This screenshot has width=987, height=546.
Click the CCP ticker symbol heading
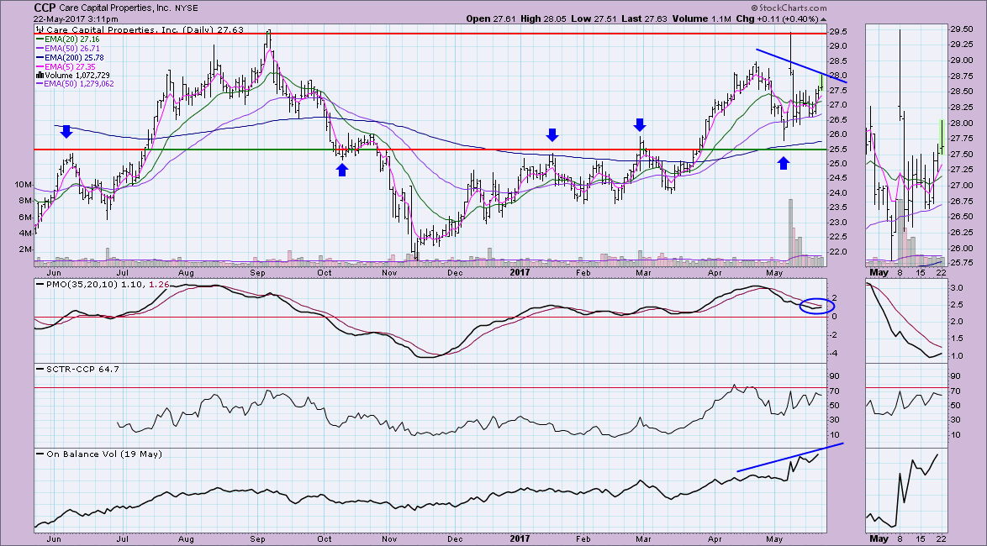(x=45, y=8)
